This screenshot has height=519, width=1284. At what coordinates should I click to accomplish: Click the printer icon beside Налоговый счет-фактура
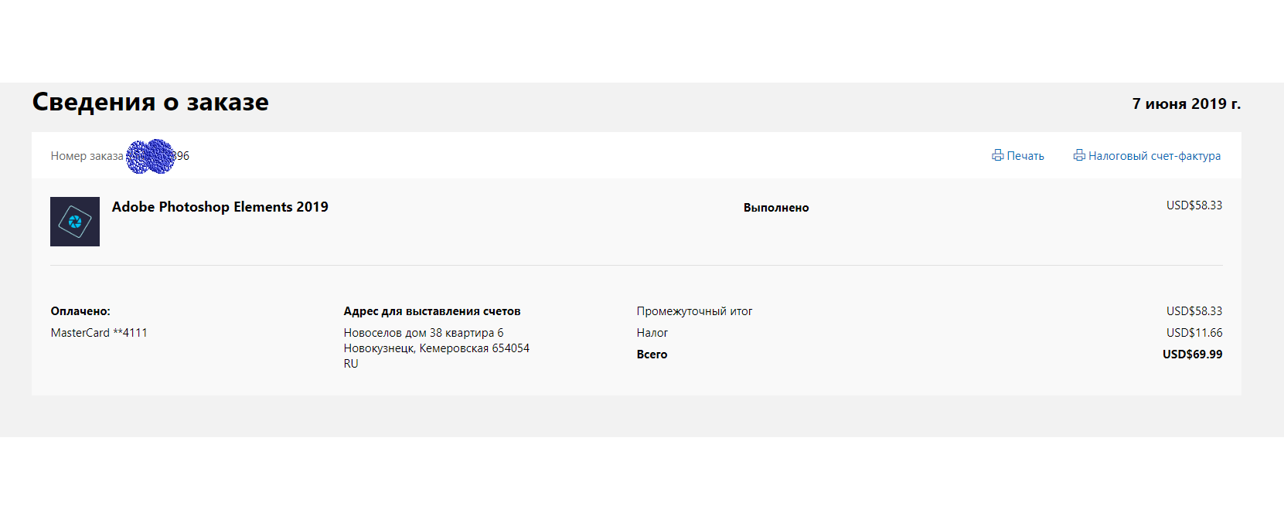pos(1079,155)
